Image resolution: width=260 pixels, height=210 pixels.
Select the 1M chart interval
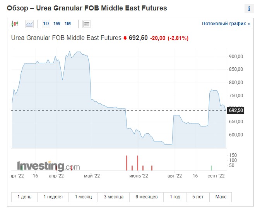pyautogui.click(x=67, y=24)
